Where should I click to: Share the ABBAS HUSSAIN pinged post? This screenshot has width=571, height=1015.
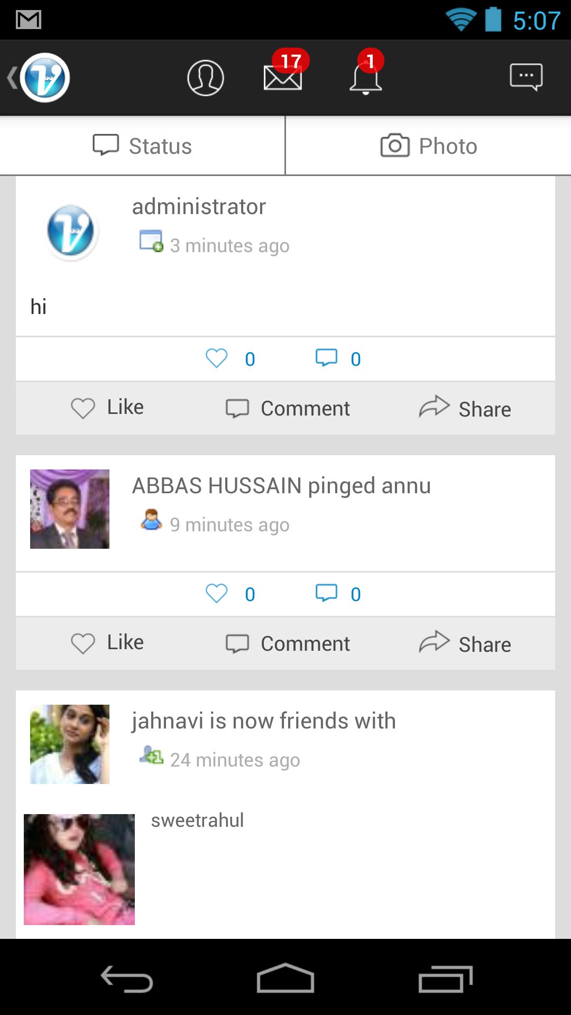465,644
